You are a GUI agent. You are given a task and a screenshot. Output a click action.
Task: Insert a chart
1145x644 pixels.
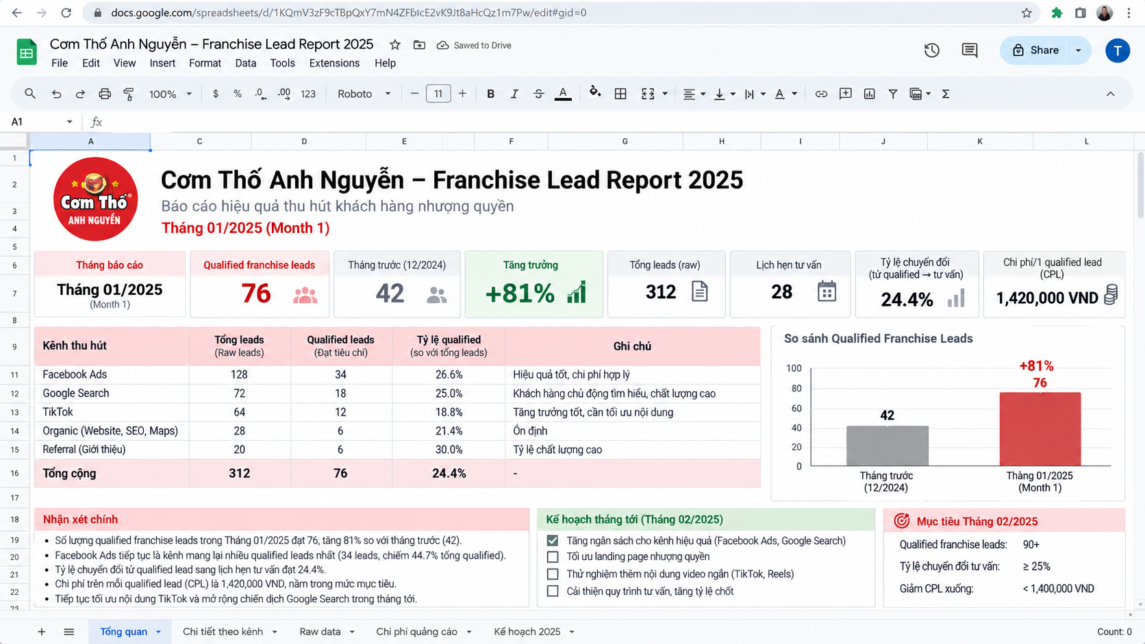click(869, 94)
